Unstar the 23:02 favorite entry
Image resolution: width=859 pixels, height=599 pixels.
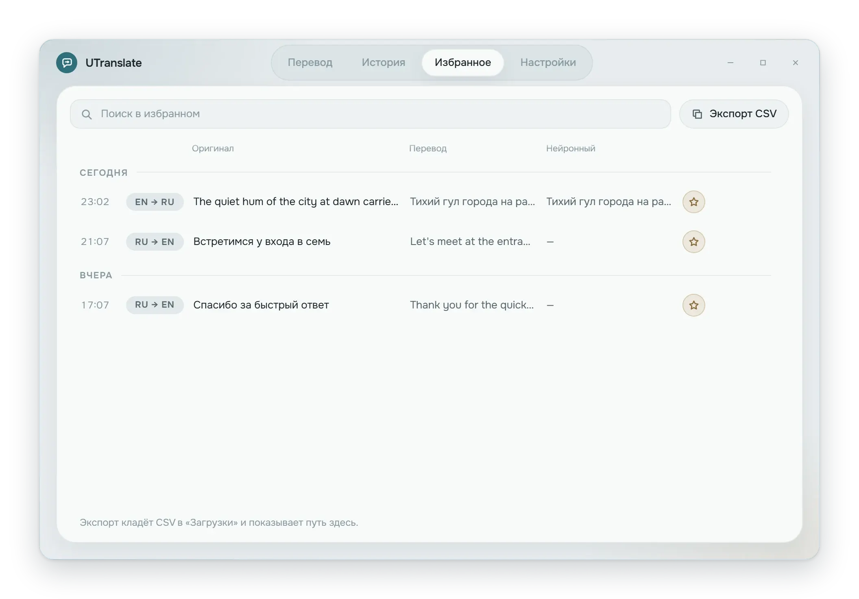tap(693, 202)
